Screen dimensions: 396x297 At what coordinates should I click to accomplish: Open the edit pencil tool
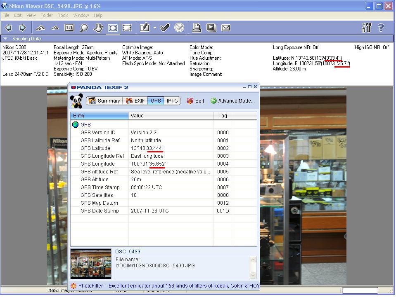(x=145, y=28)
